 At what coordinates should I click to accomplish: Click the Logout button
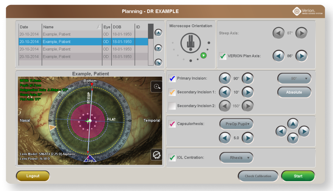(x=33, y=176)
